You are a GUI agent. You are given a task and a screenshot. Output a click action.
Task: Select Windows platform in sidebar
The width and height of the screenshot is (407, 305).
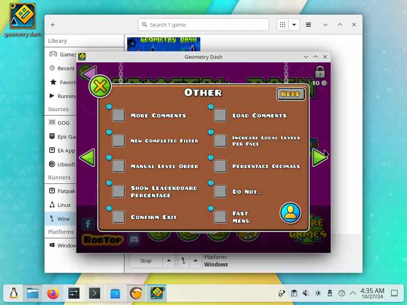(60, 245)
